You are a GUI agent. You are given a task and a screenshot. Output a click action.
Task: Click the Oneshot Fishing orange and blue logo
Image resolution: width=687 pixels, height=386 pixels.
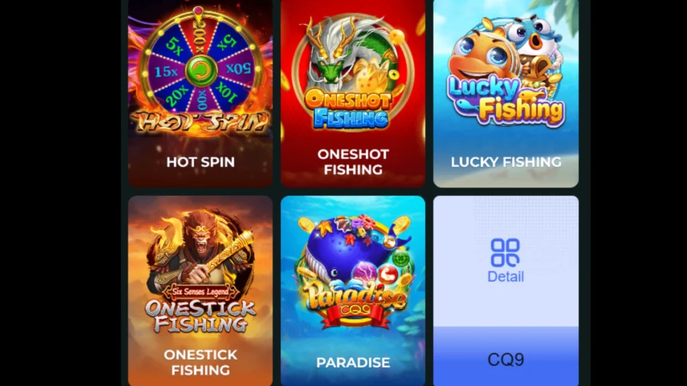(348, 108)
